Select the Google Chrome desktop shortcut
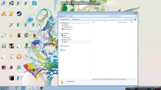Image resolution: width=161 pixels, height=90 pixels. (27, 35)
